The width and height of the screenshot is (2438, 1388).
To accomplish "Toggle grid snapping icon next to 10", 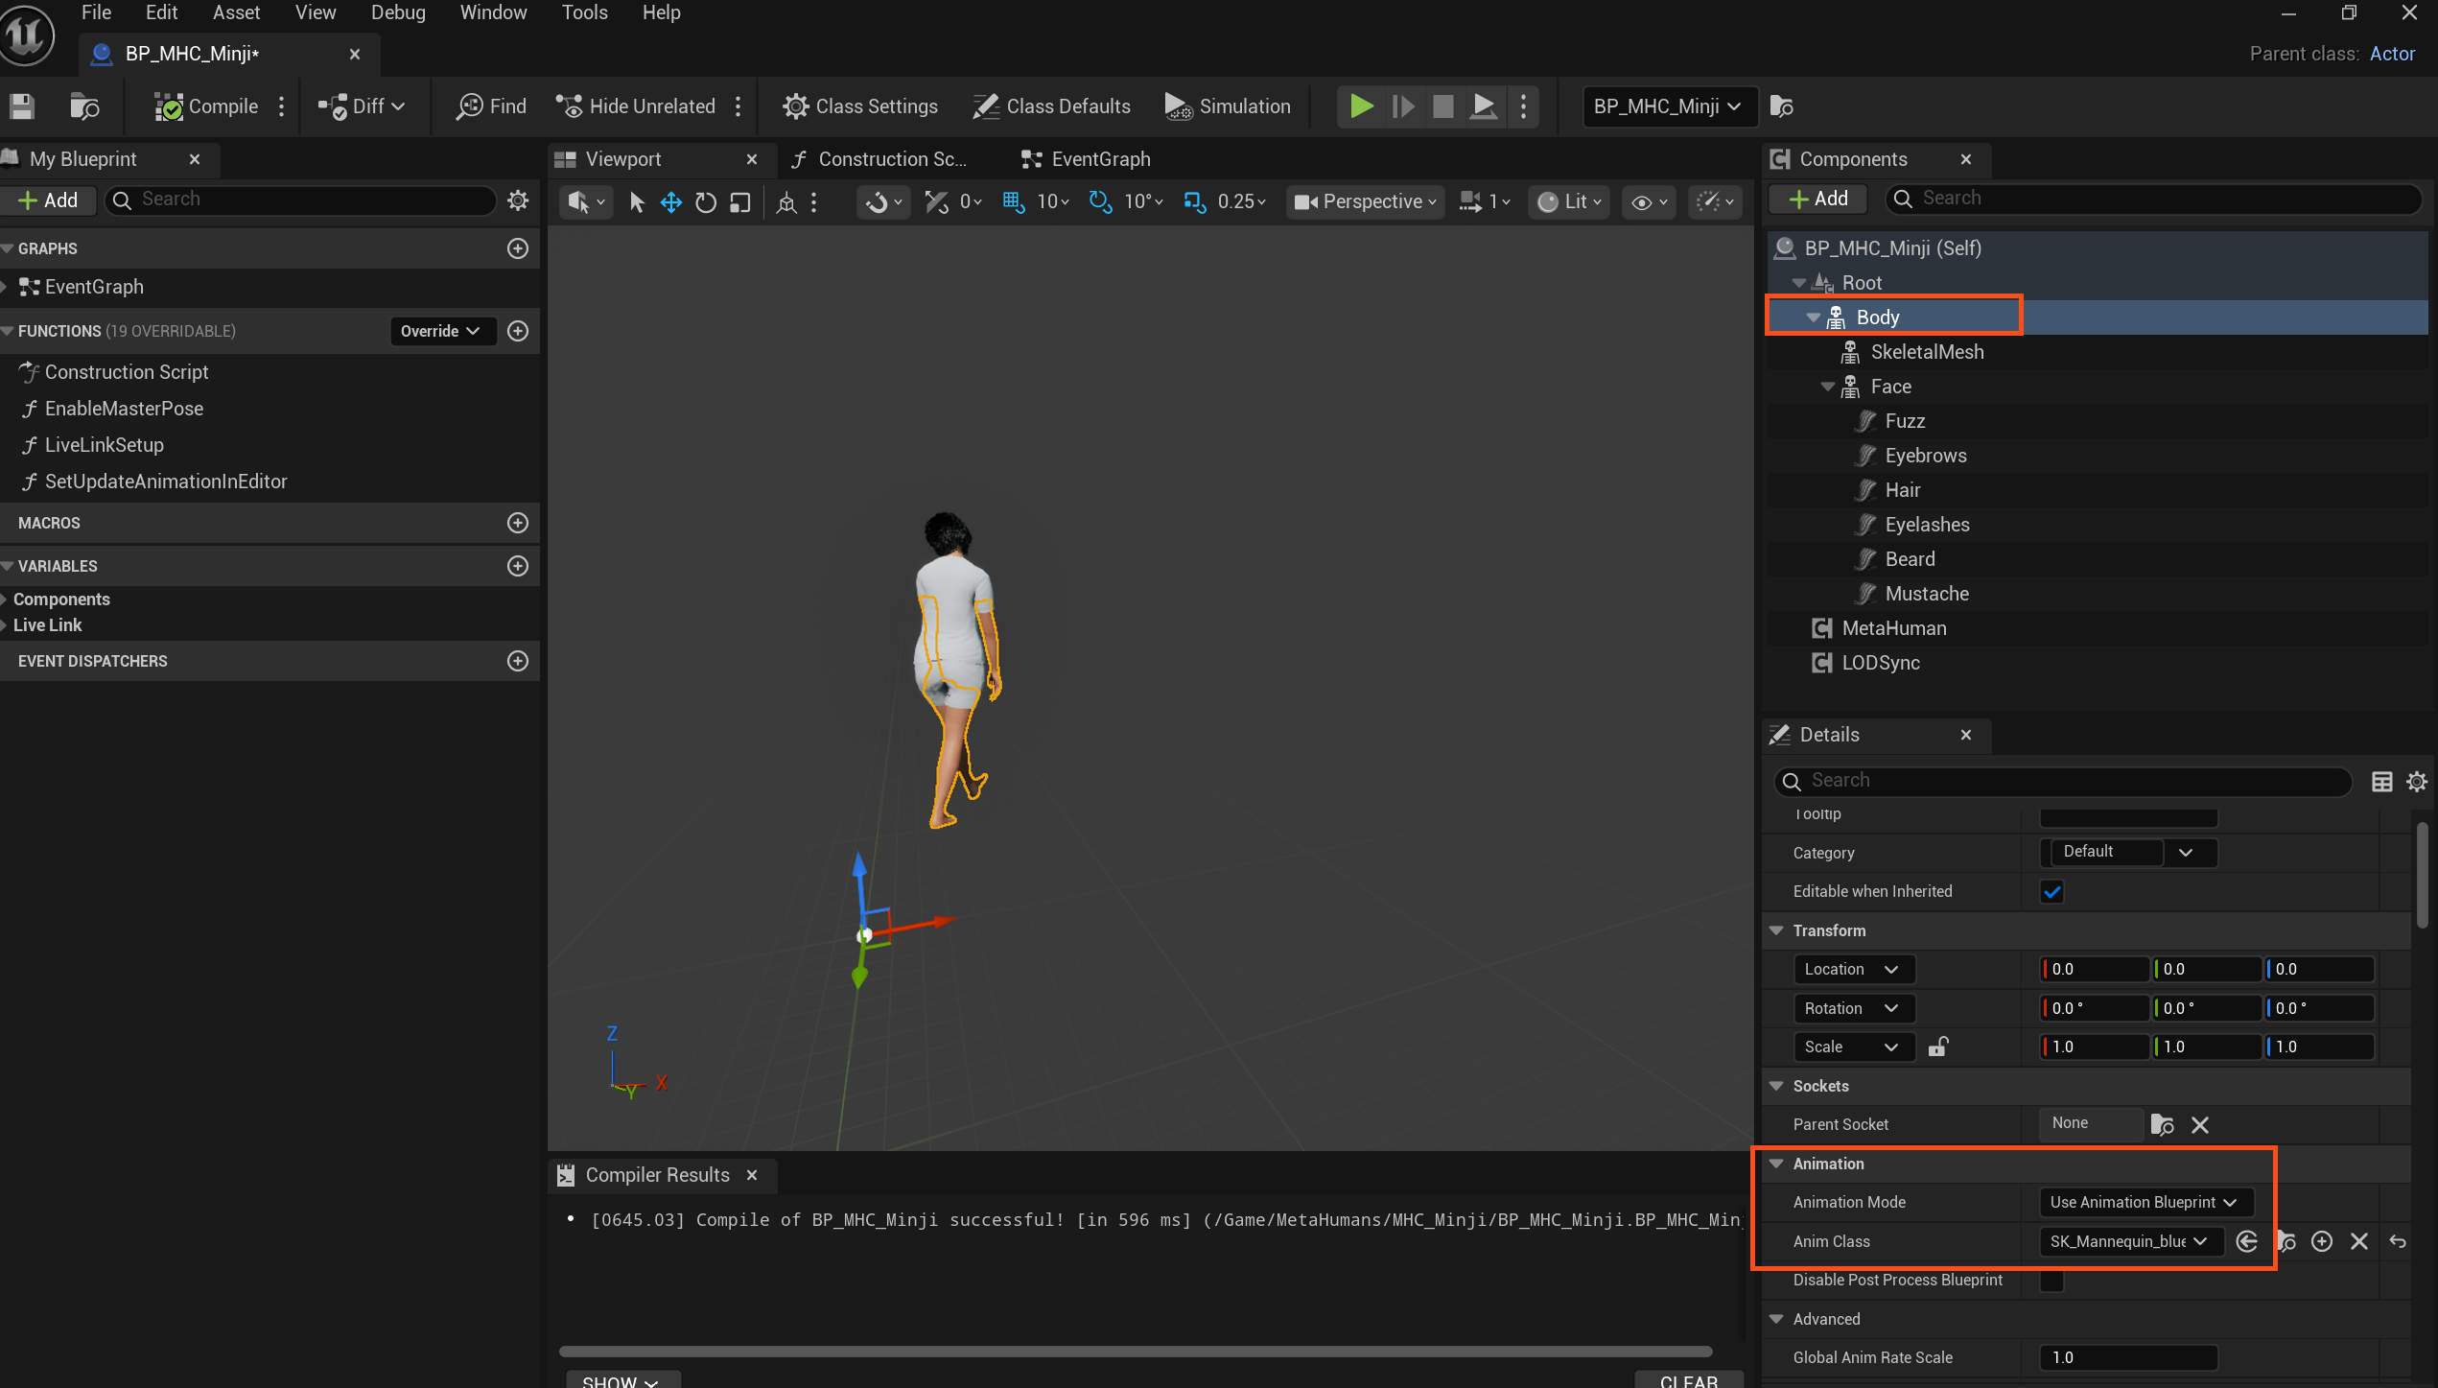I will pyautogui.click(x=1014, y=201).
